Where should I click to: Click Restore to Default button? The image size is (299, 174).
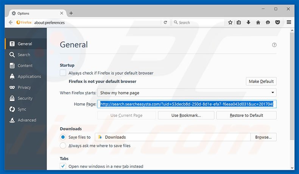click(x=246, y=115)
